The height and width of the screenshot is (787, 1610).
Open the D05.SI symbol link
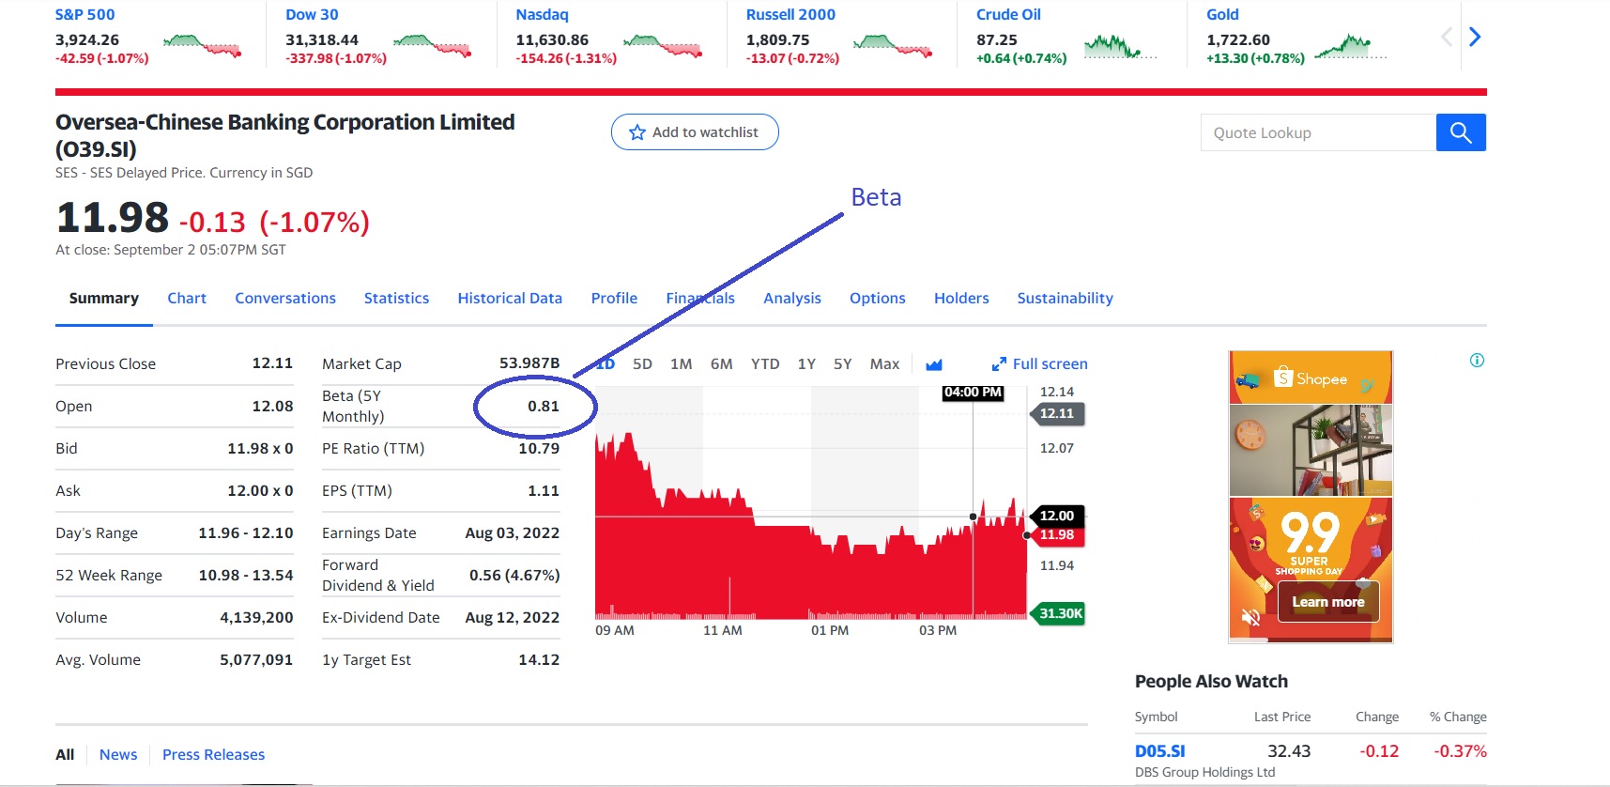click(x=1159, y=751)
